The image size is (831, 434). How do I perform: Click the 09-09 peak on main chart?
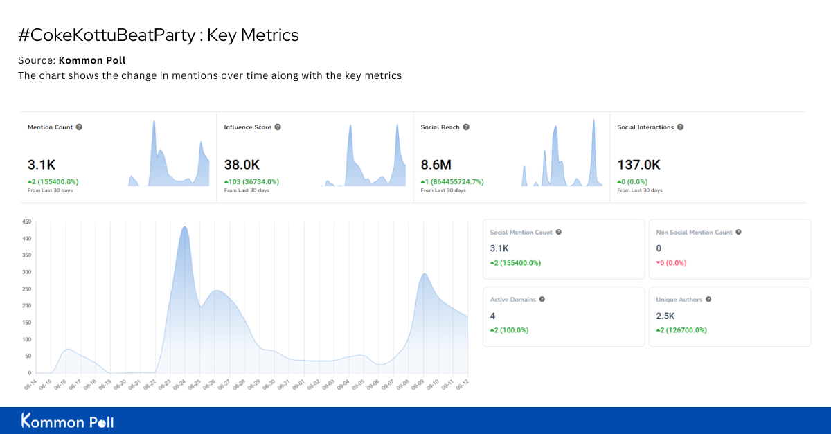click(425, 274)
